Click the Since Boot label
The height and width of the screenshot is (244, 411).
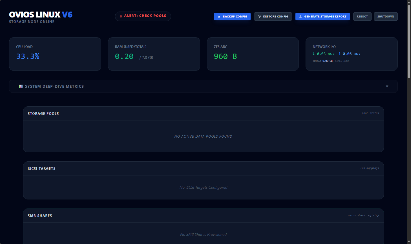pyautogui.click(x=342, y=61)
